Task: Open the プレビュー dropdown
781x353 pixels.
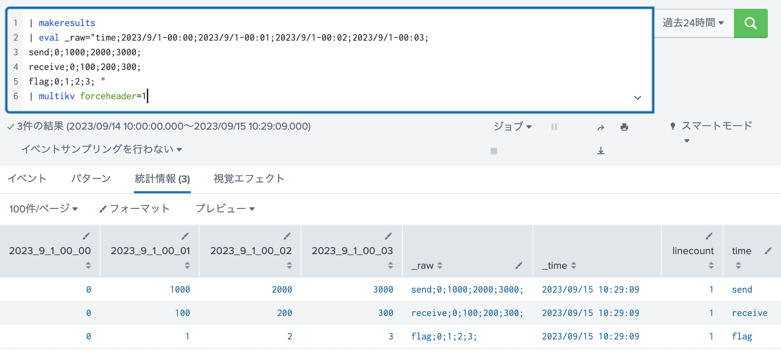Action: [x=225, y=208]
